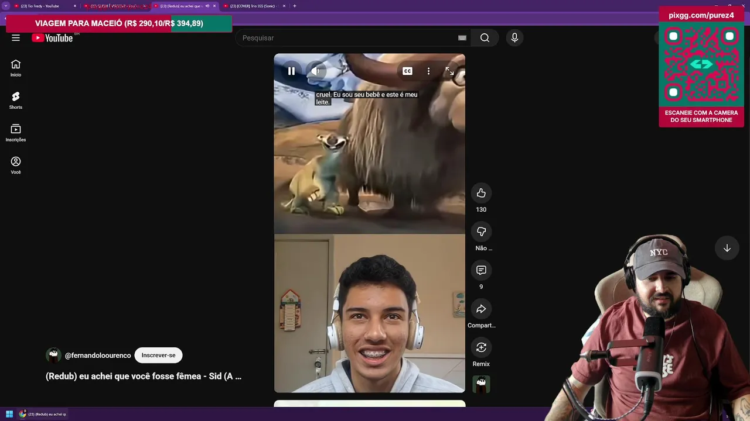Click the Short title "(Redub) eu achei que você fosse fêmea"
Screen dimensions: 750x421
[144, 376]
